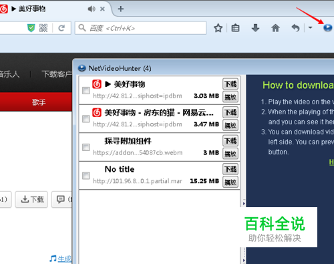Screen dimensions: 334x264
Task: Click the comment bubble button
Action: (x=62, y=199)
